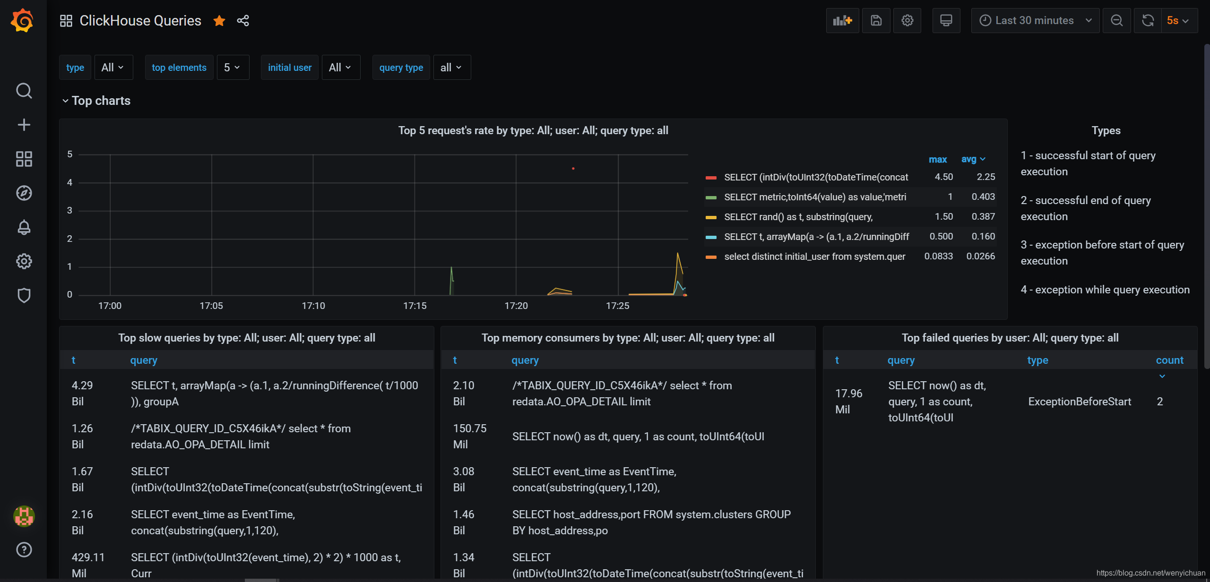Open Top memory consumers panel title menu
The height and width of the screenshot is (582, 1210).
[x=628, y=338]
